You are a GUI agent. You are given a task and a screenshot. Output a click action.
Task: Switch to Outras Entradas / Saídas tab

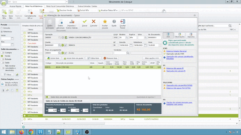pos(87,6)
